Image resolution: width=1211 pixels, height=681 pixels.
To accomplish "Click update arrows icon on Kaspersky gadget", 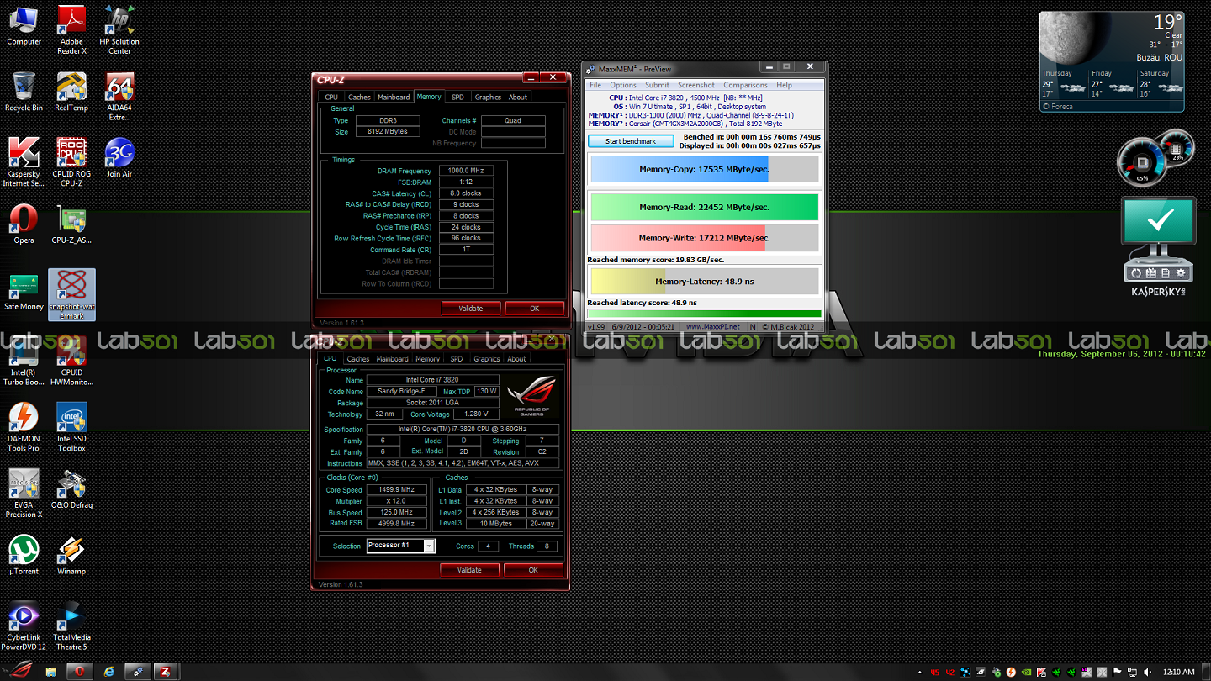I will pyautogui.click(x=1135, y=273).
